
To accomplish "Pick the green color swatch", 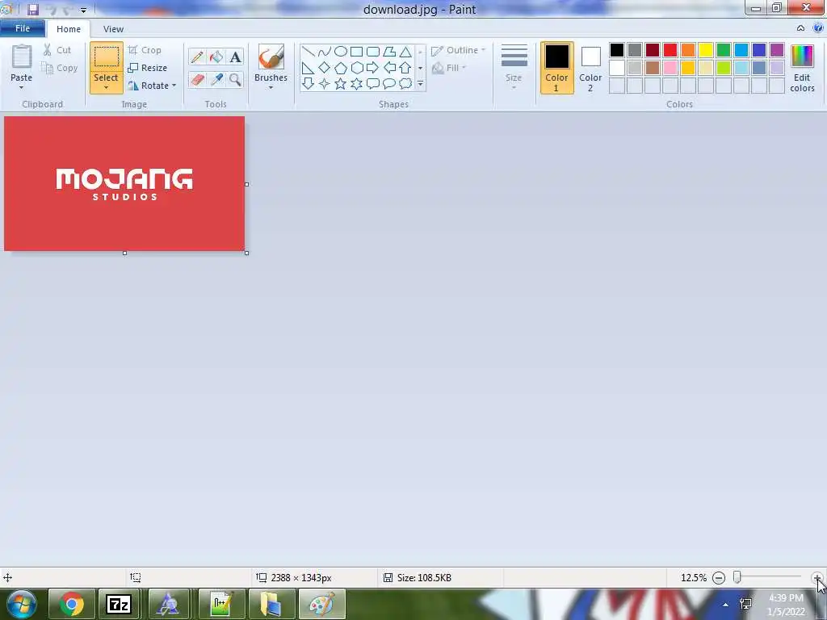I will (723, 50).
